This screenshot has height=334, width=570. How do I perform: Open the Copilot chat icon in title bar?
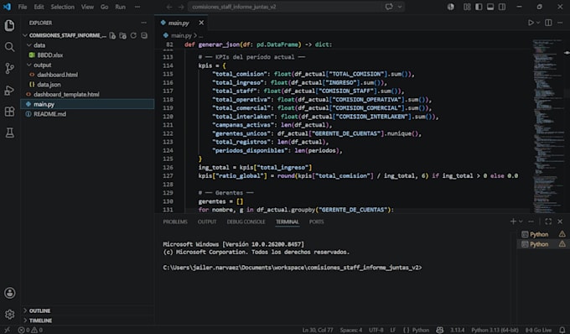(x=389, y=7)
